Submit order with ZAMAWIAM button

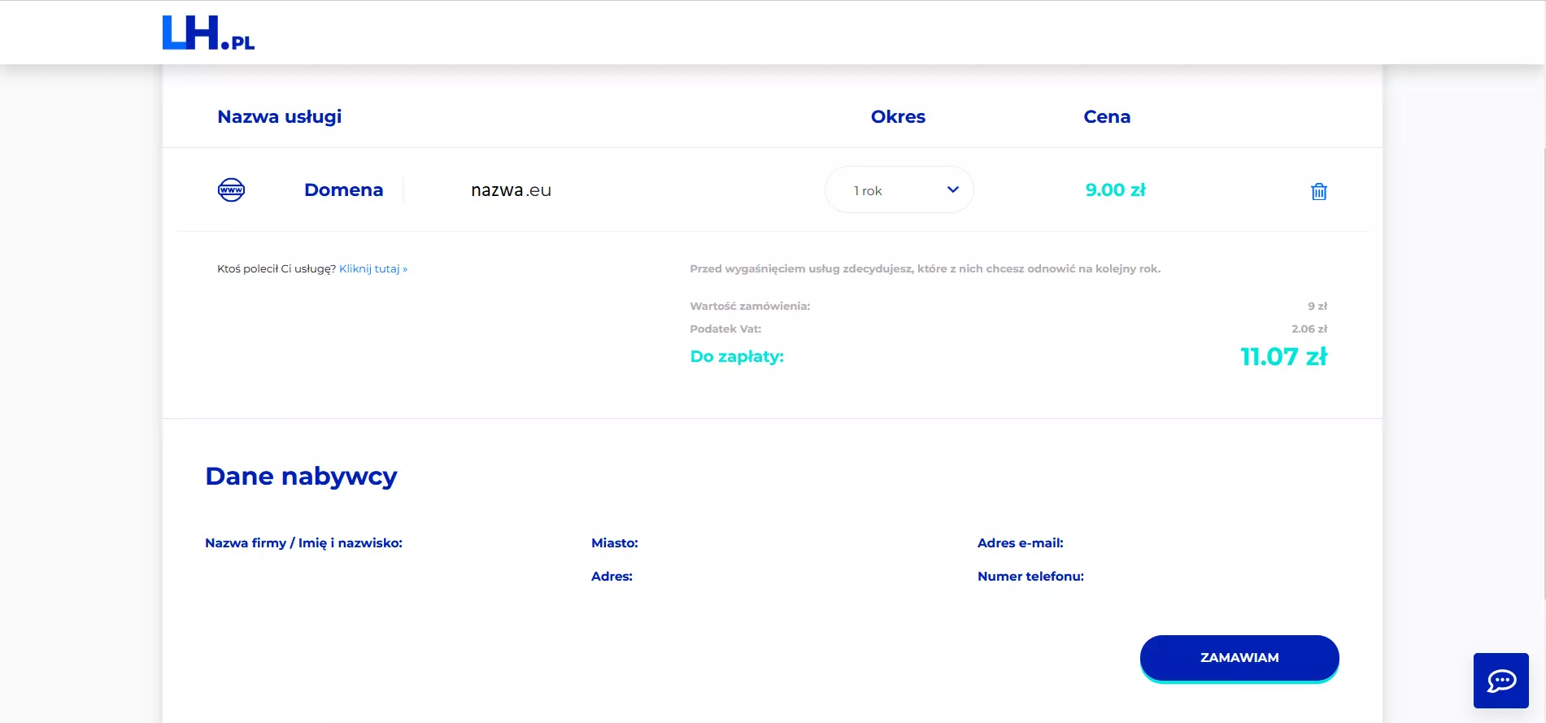(x=1239, y=658)
